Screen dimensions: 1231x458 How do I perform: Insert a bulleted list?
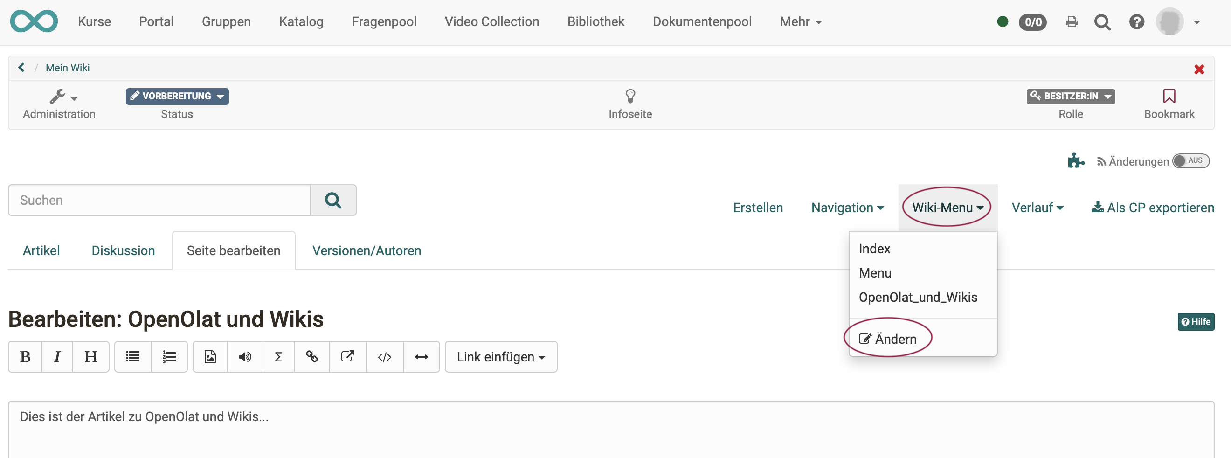[x=132, y=357]
